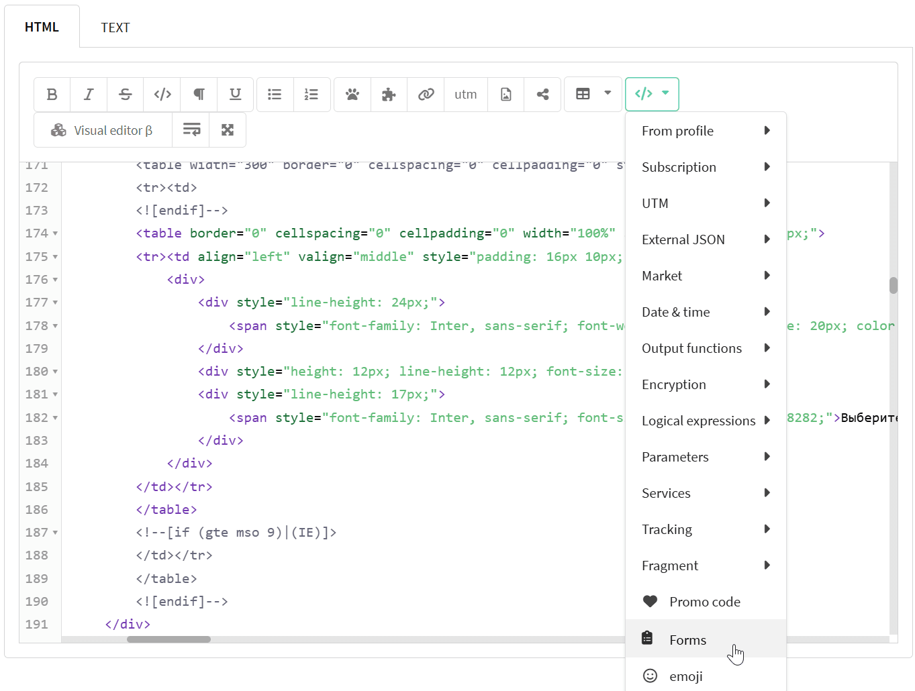Open Services submenu
The height and width of the screenshot is (691, 915).
(x=706, y=493)
